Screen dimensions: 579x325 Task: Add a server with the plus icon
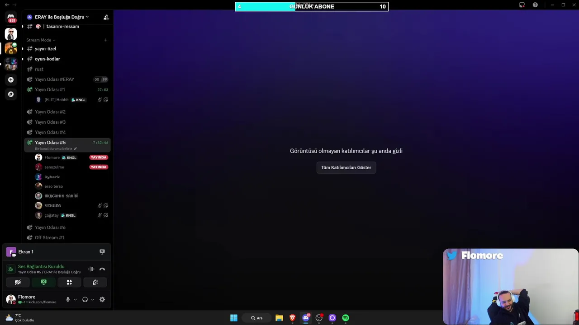tap(11, 80)
